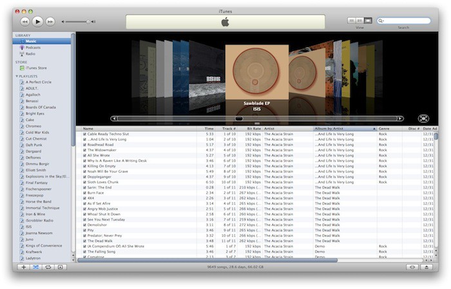Sort by Time column
This screenshot has height=289, width=451.
(x=206, y=129)
